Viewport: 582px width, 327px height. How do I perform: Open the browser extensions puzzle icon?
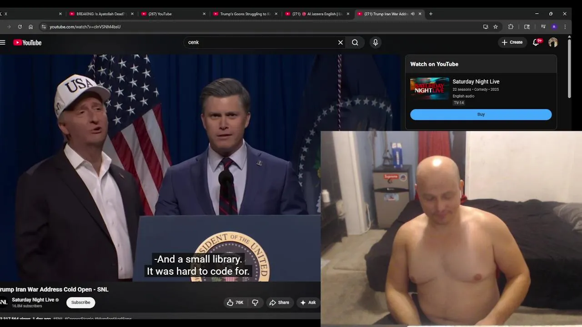click(x=511, y=27)
